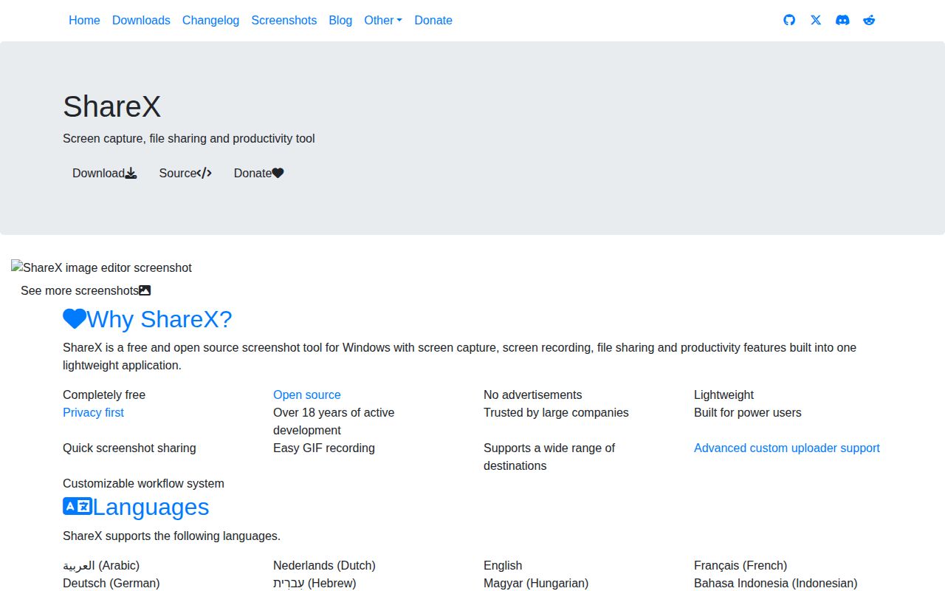Click the Source button in hero section
Screen dimensions: 945x591
click(x=185, y=173)
